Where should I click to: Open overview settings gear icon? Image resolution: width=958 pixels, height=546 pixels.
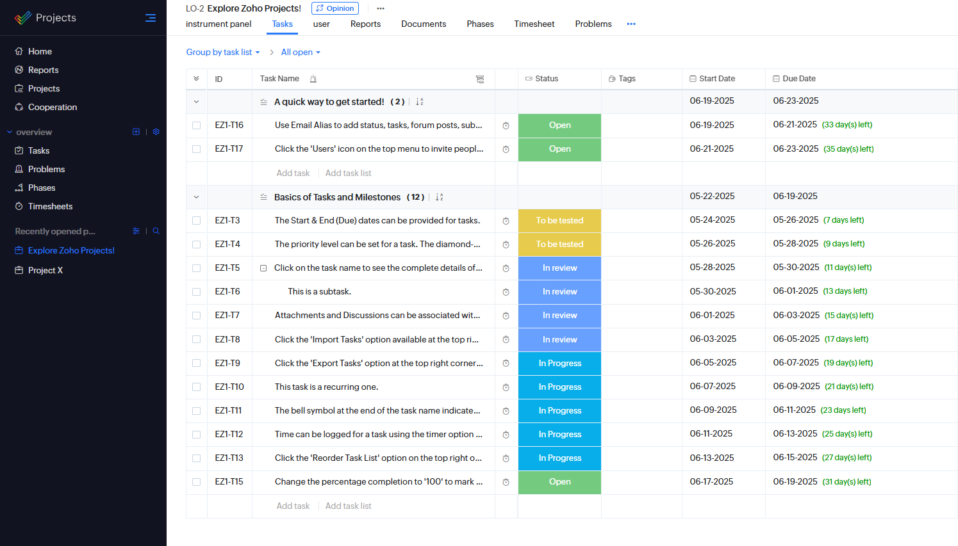click(x=156, y=132)
